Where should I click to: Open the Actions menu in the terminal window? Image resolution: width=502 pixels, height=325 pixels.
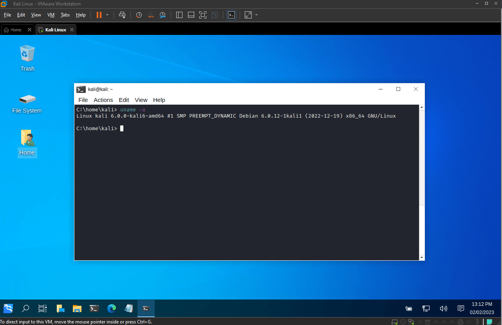[103, 100]
